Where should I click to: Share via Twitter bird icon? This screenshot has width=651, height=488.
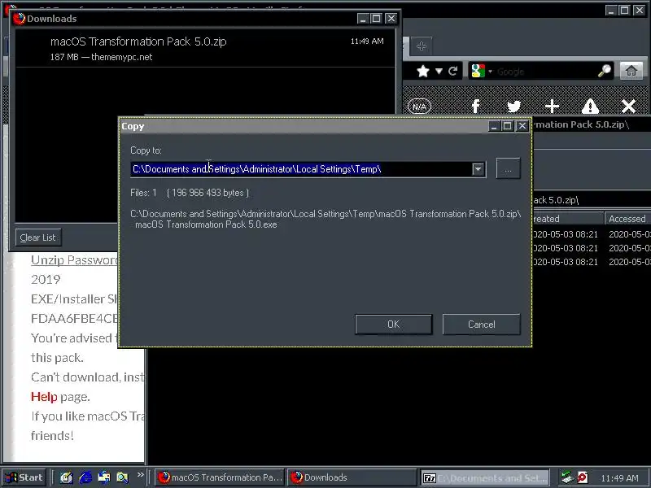pos(514,107)
